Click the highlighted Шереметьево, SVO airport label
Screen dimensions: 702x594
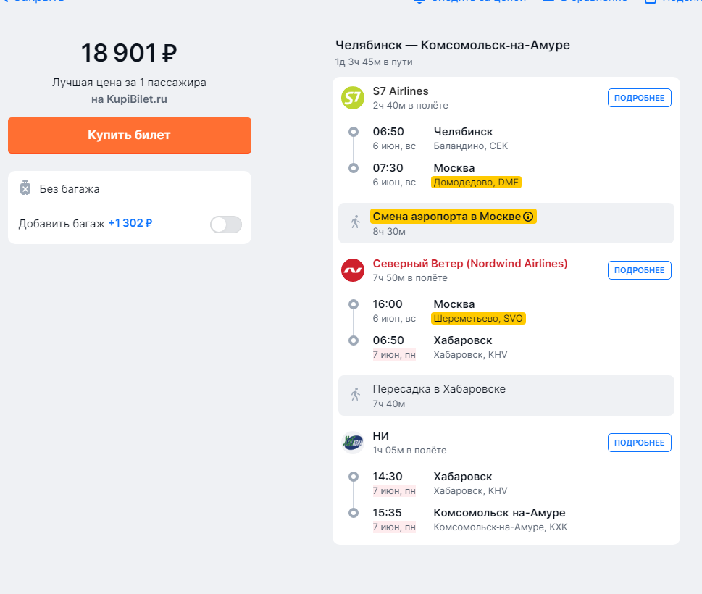coord(478,319)
